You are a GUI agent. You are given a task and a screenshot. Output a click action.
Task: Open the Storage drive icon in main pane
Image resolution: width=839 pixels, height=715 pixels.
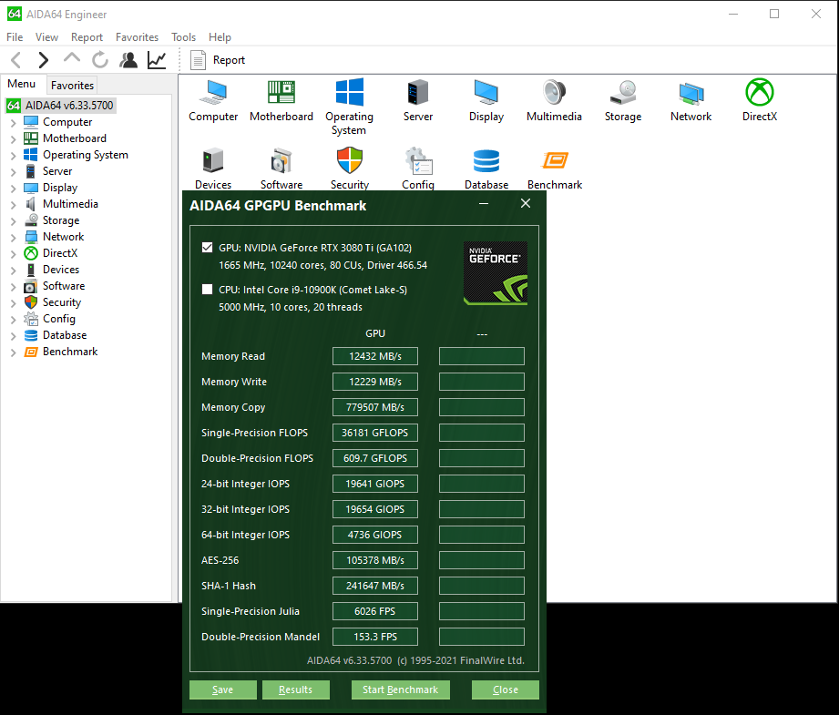tap(623, 92)
